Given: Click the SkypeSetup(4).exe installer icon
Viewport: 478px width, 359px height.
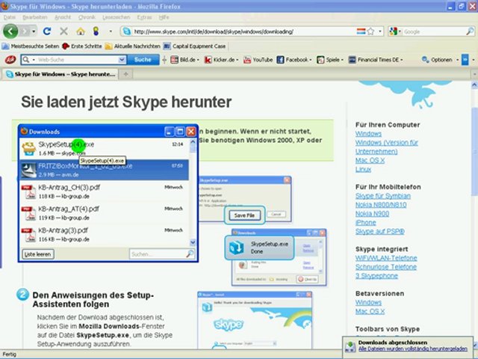Looking at the screenshot, I should coord(28,147).
